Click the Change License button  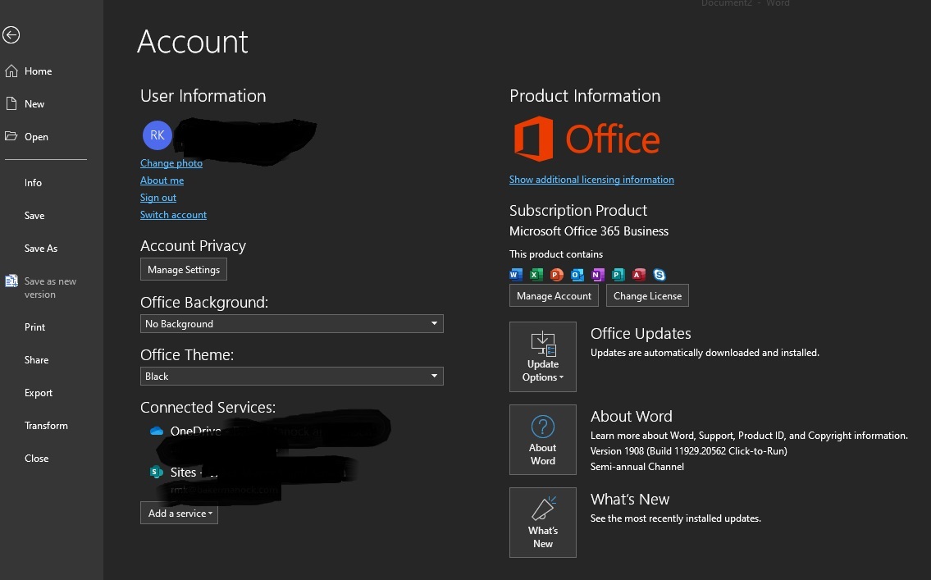[647, 295]
